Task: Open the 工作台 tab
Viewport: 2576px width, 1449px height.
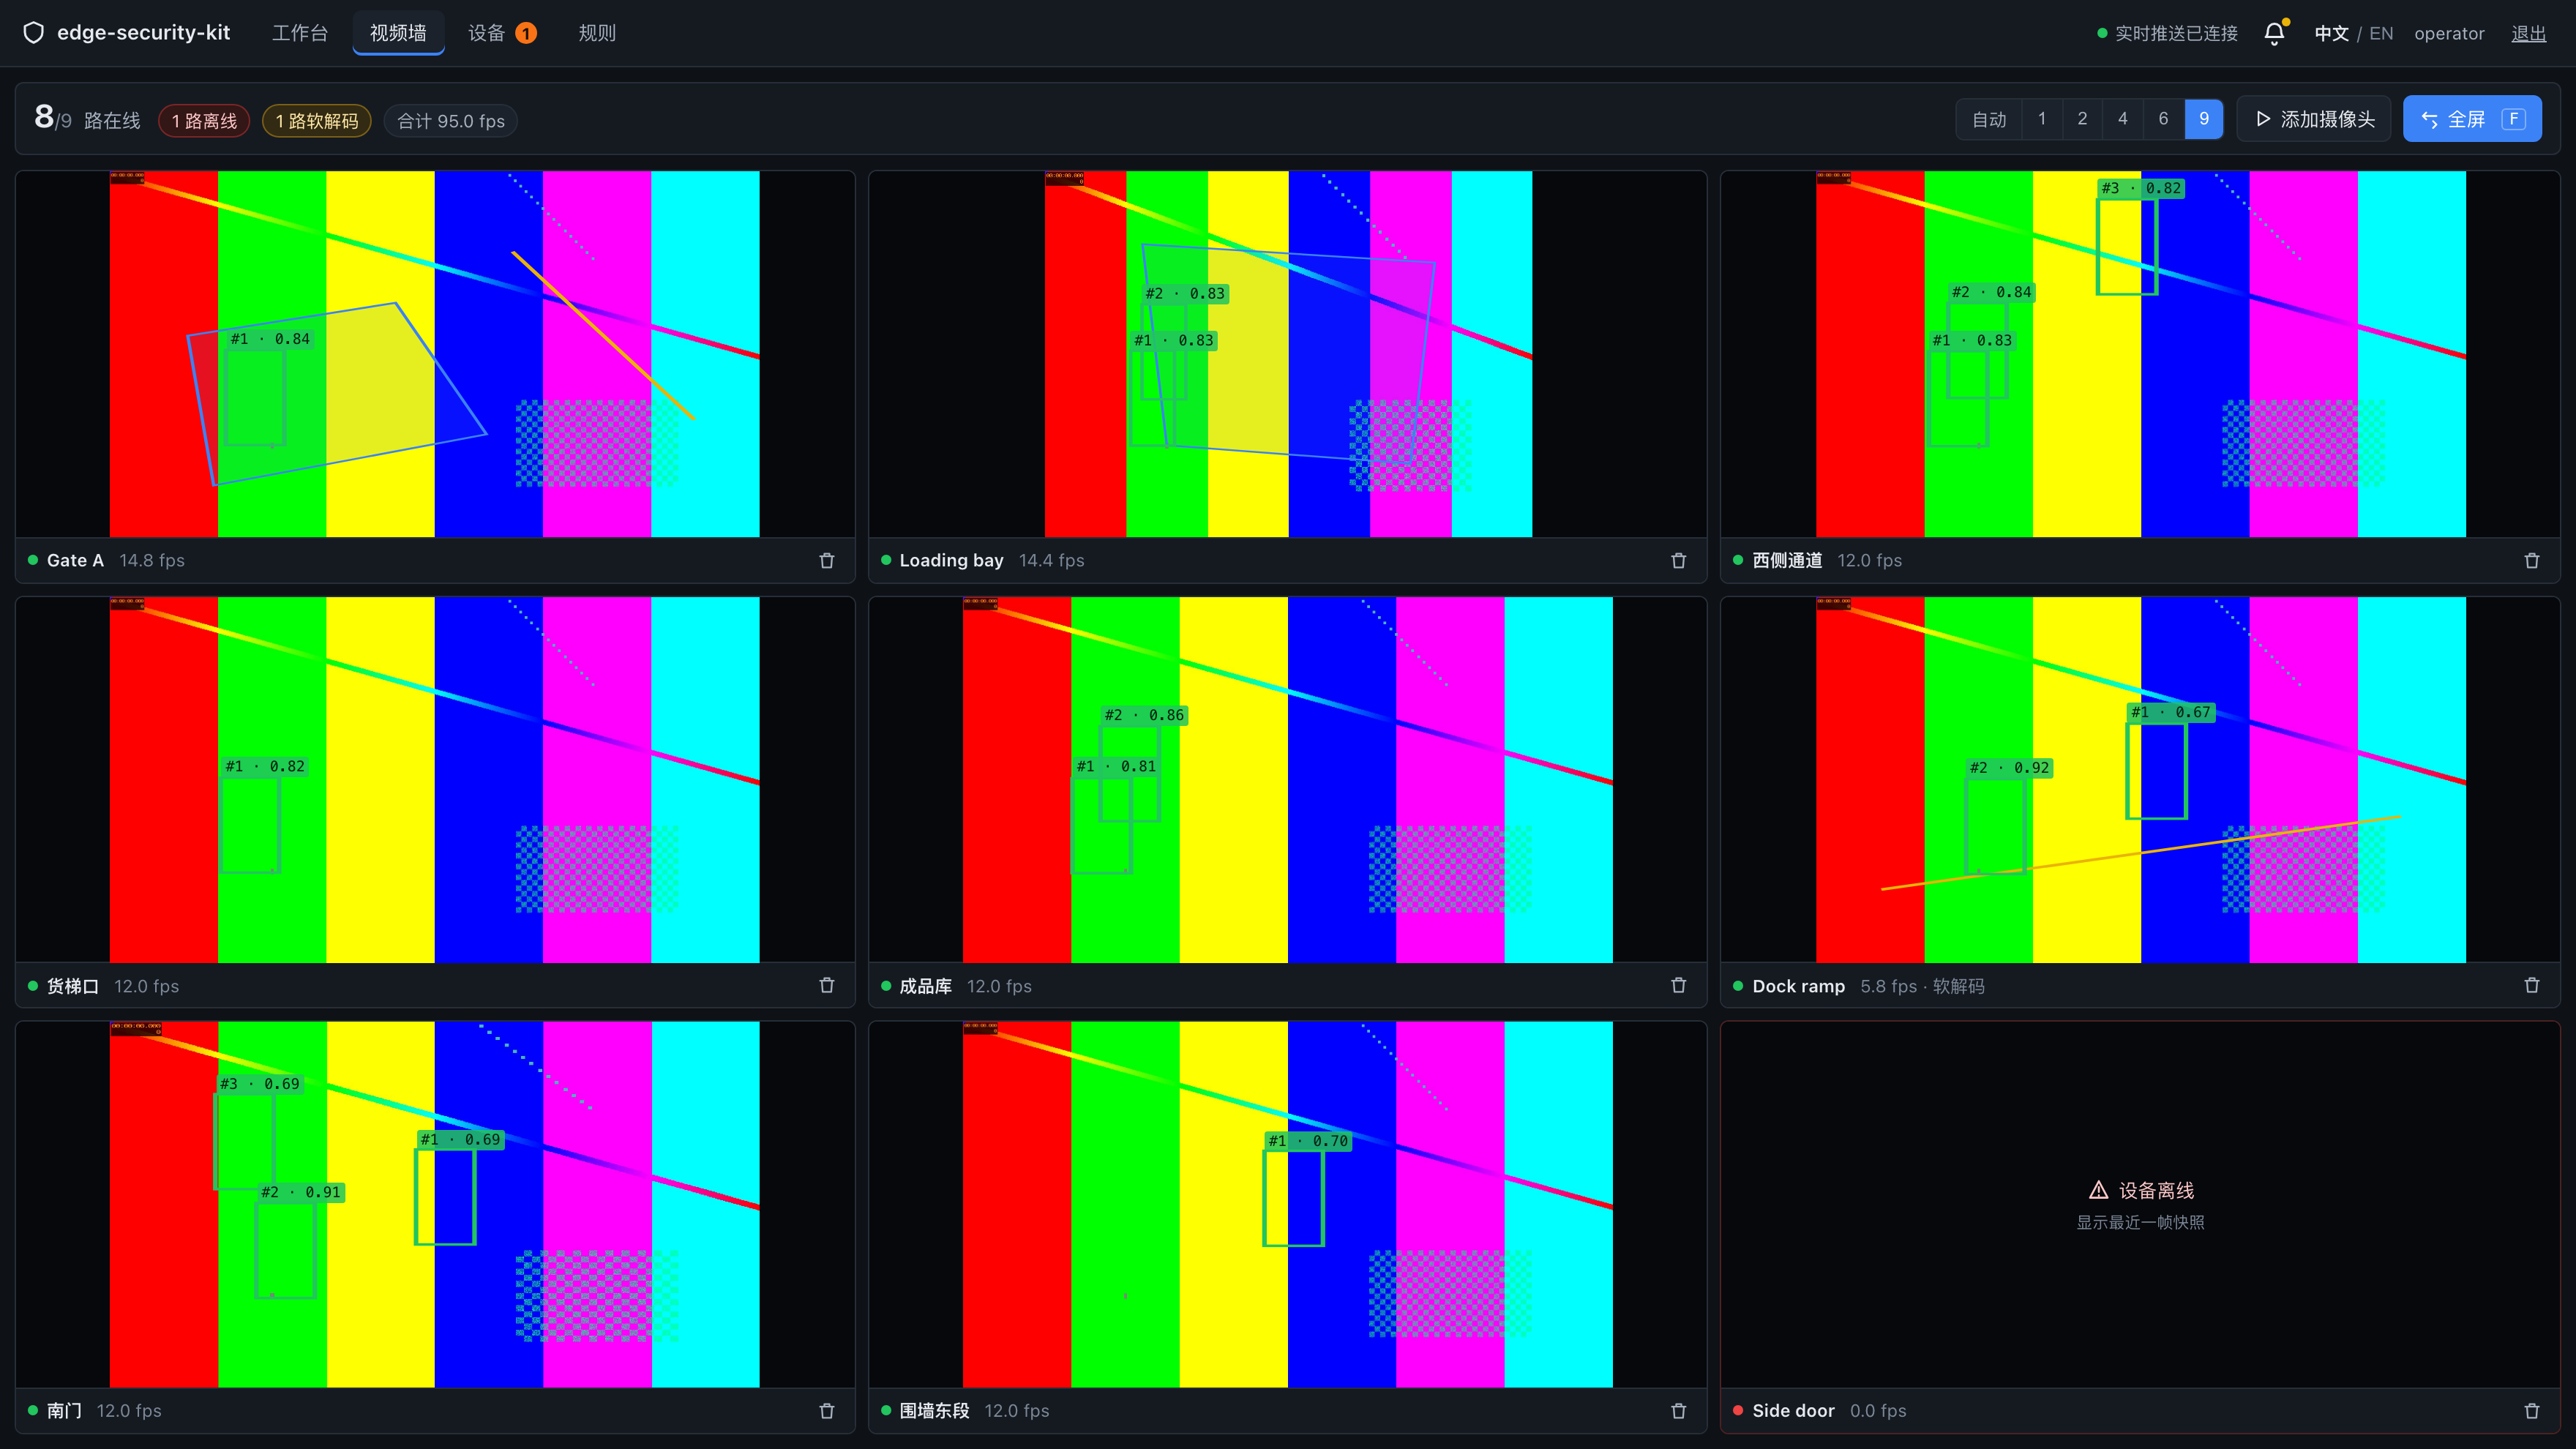Action: pos(300,33)
